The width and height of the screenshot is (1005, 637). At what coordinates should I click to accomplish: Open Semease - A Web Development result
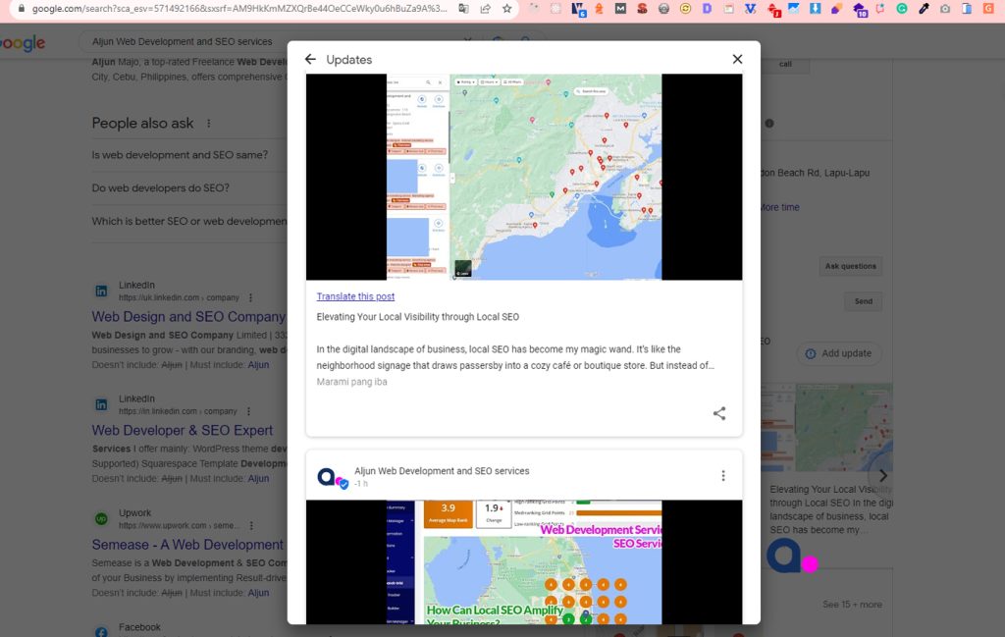187,545
